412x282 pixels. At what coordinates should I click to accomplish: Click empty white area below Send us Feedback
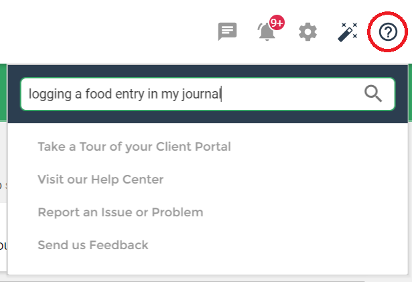pos(208,264)
